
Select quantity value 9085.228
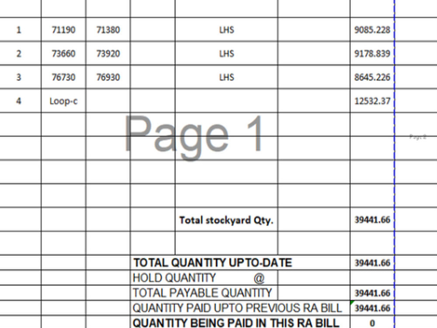(x=372, y=30)
